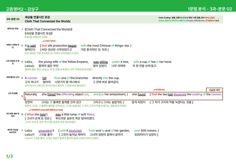Viewport: 236px width, 166px height.
Task: Click the underlined purple word dissolved
Action: [180, 94]
